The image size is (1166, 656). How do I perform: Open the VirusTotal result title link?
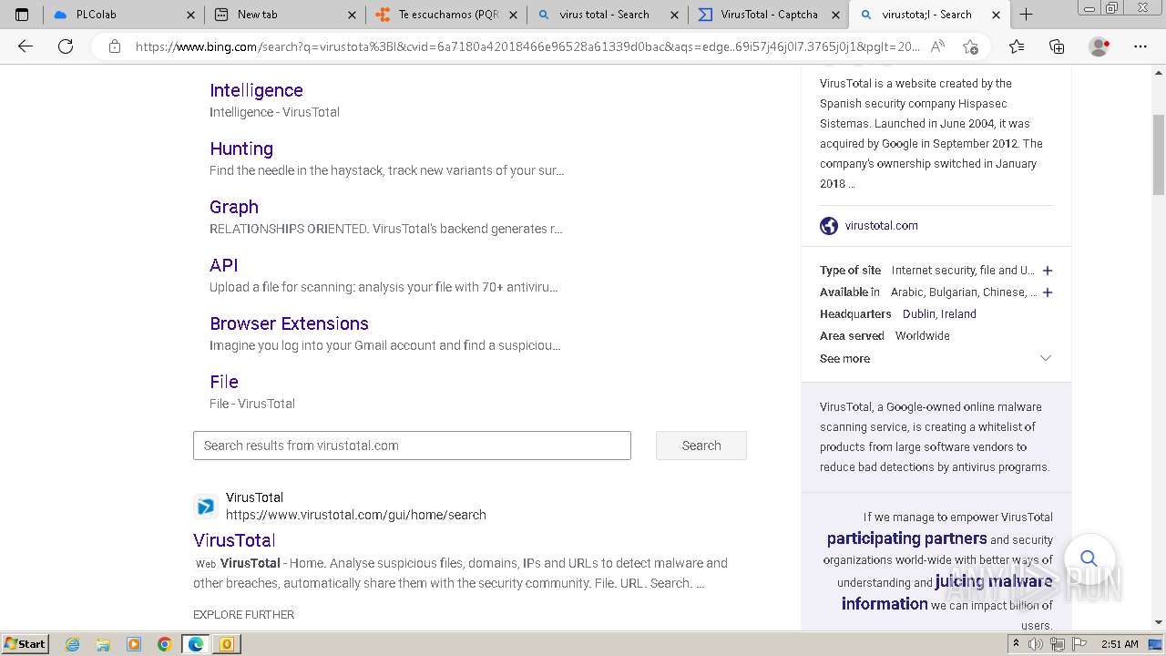click(x=234, y=540)
